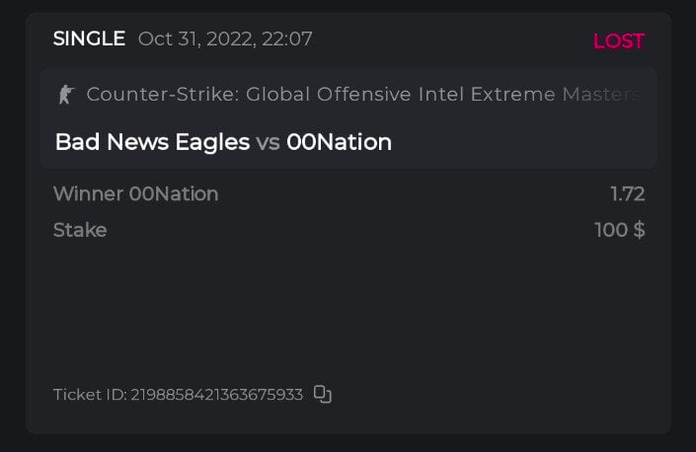Click 00Nation in the Winner selection row
The width and height of the screenshot is (696, 452).
coord(174,194)
